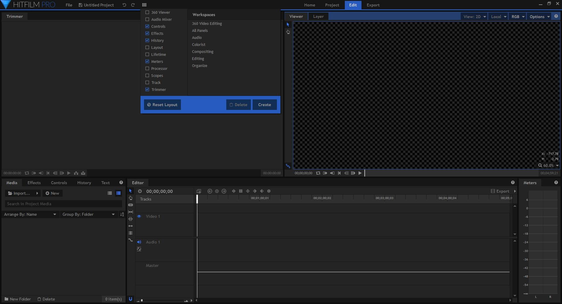Play the Trimmer clip
562x304 pixels.
coord(69,173)
